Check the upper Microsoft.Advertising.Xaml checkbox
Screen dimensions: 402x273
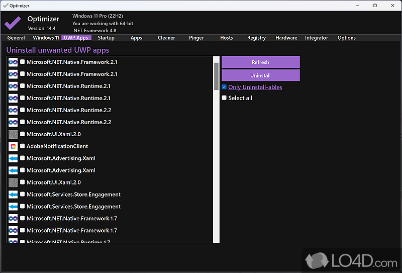(x=23, y=158)
